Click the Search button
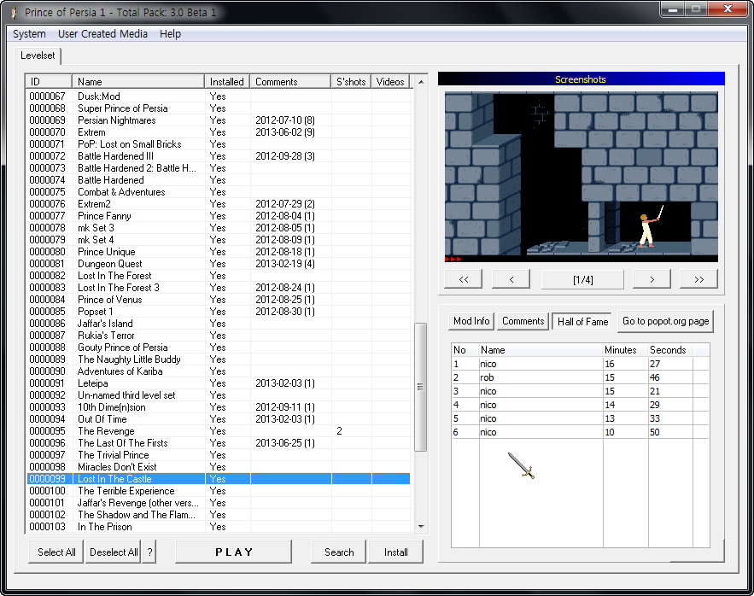 (x=339, y=552)
